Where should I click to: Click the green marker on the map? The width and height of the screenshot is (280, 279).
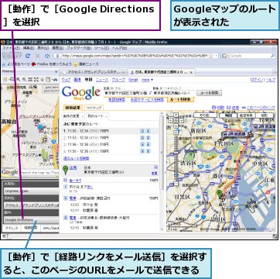tap(219, 194)
